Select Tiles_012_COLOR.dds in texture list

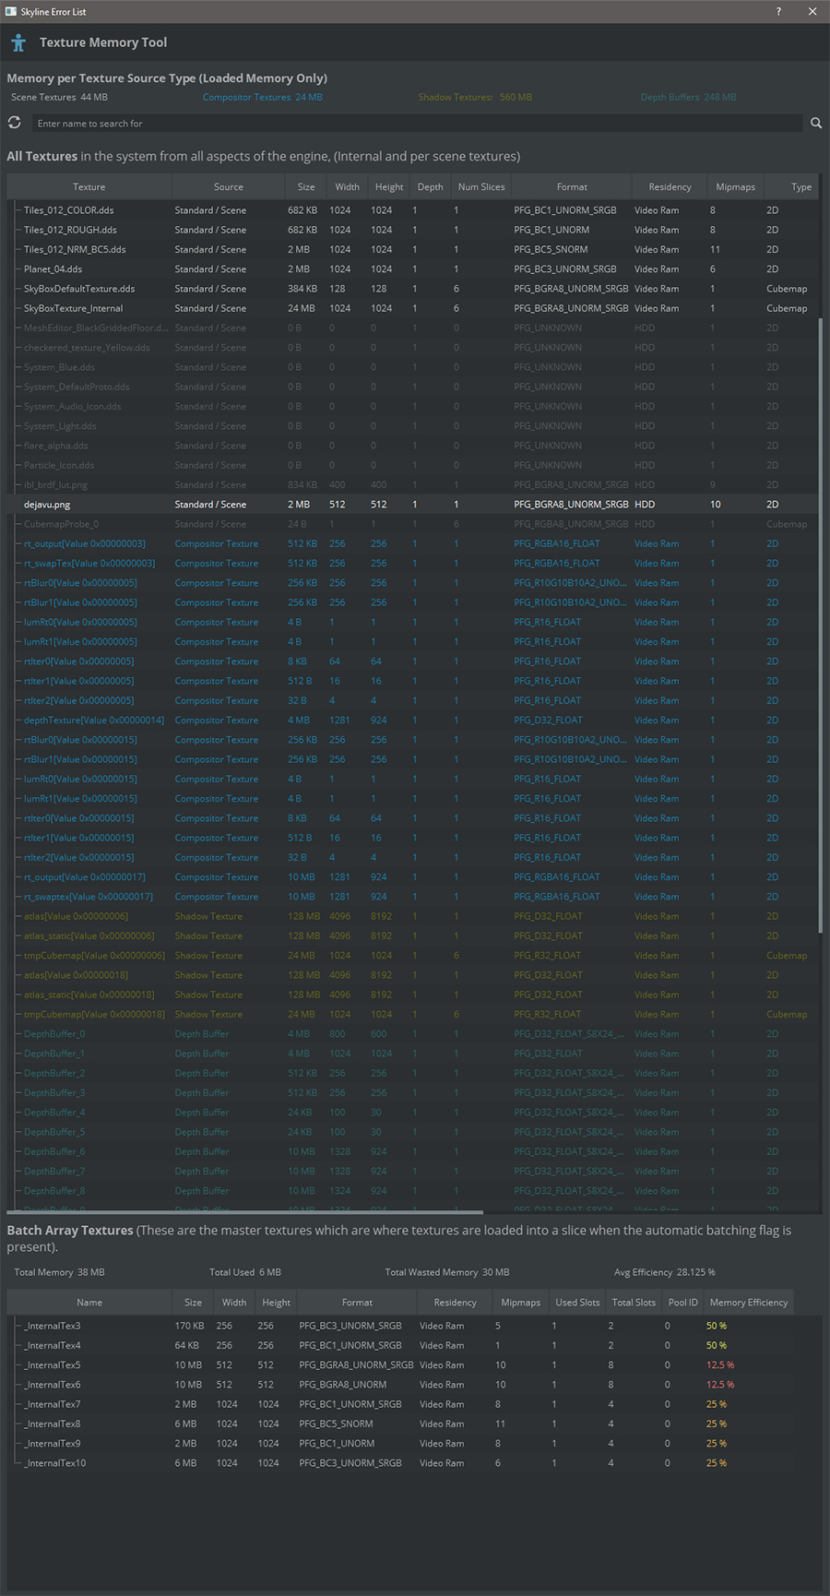[x=69, y=210]
